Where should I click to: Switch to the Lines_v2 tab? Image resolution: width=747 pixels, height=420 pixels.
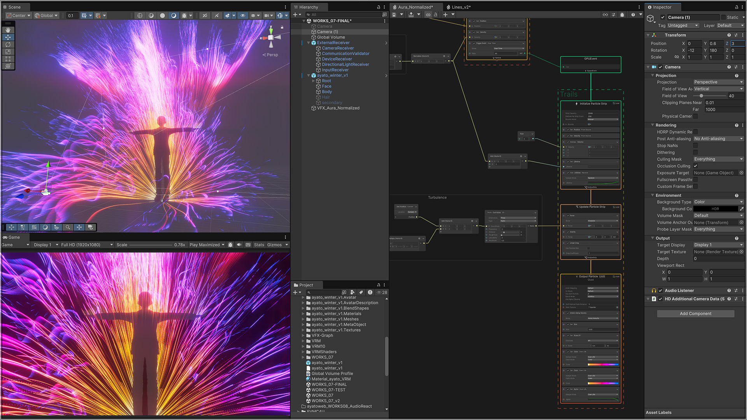click(x=460, y=7)
